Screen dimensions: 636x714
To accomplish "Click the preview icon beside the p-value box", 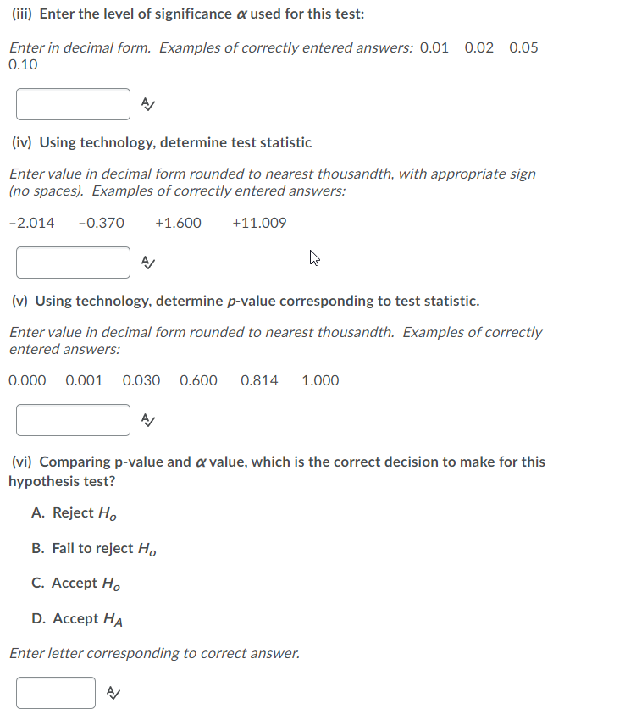I will click(148, 419).
